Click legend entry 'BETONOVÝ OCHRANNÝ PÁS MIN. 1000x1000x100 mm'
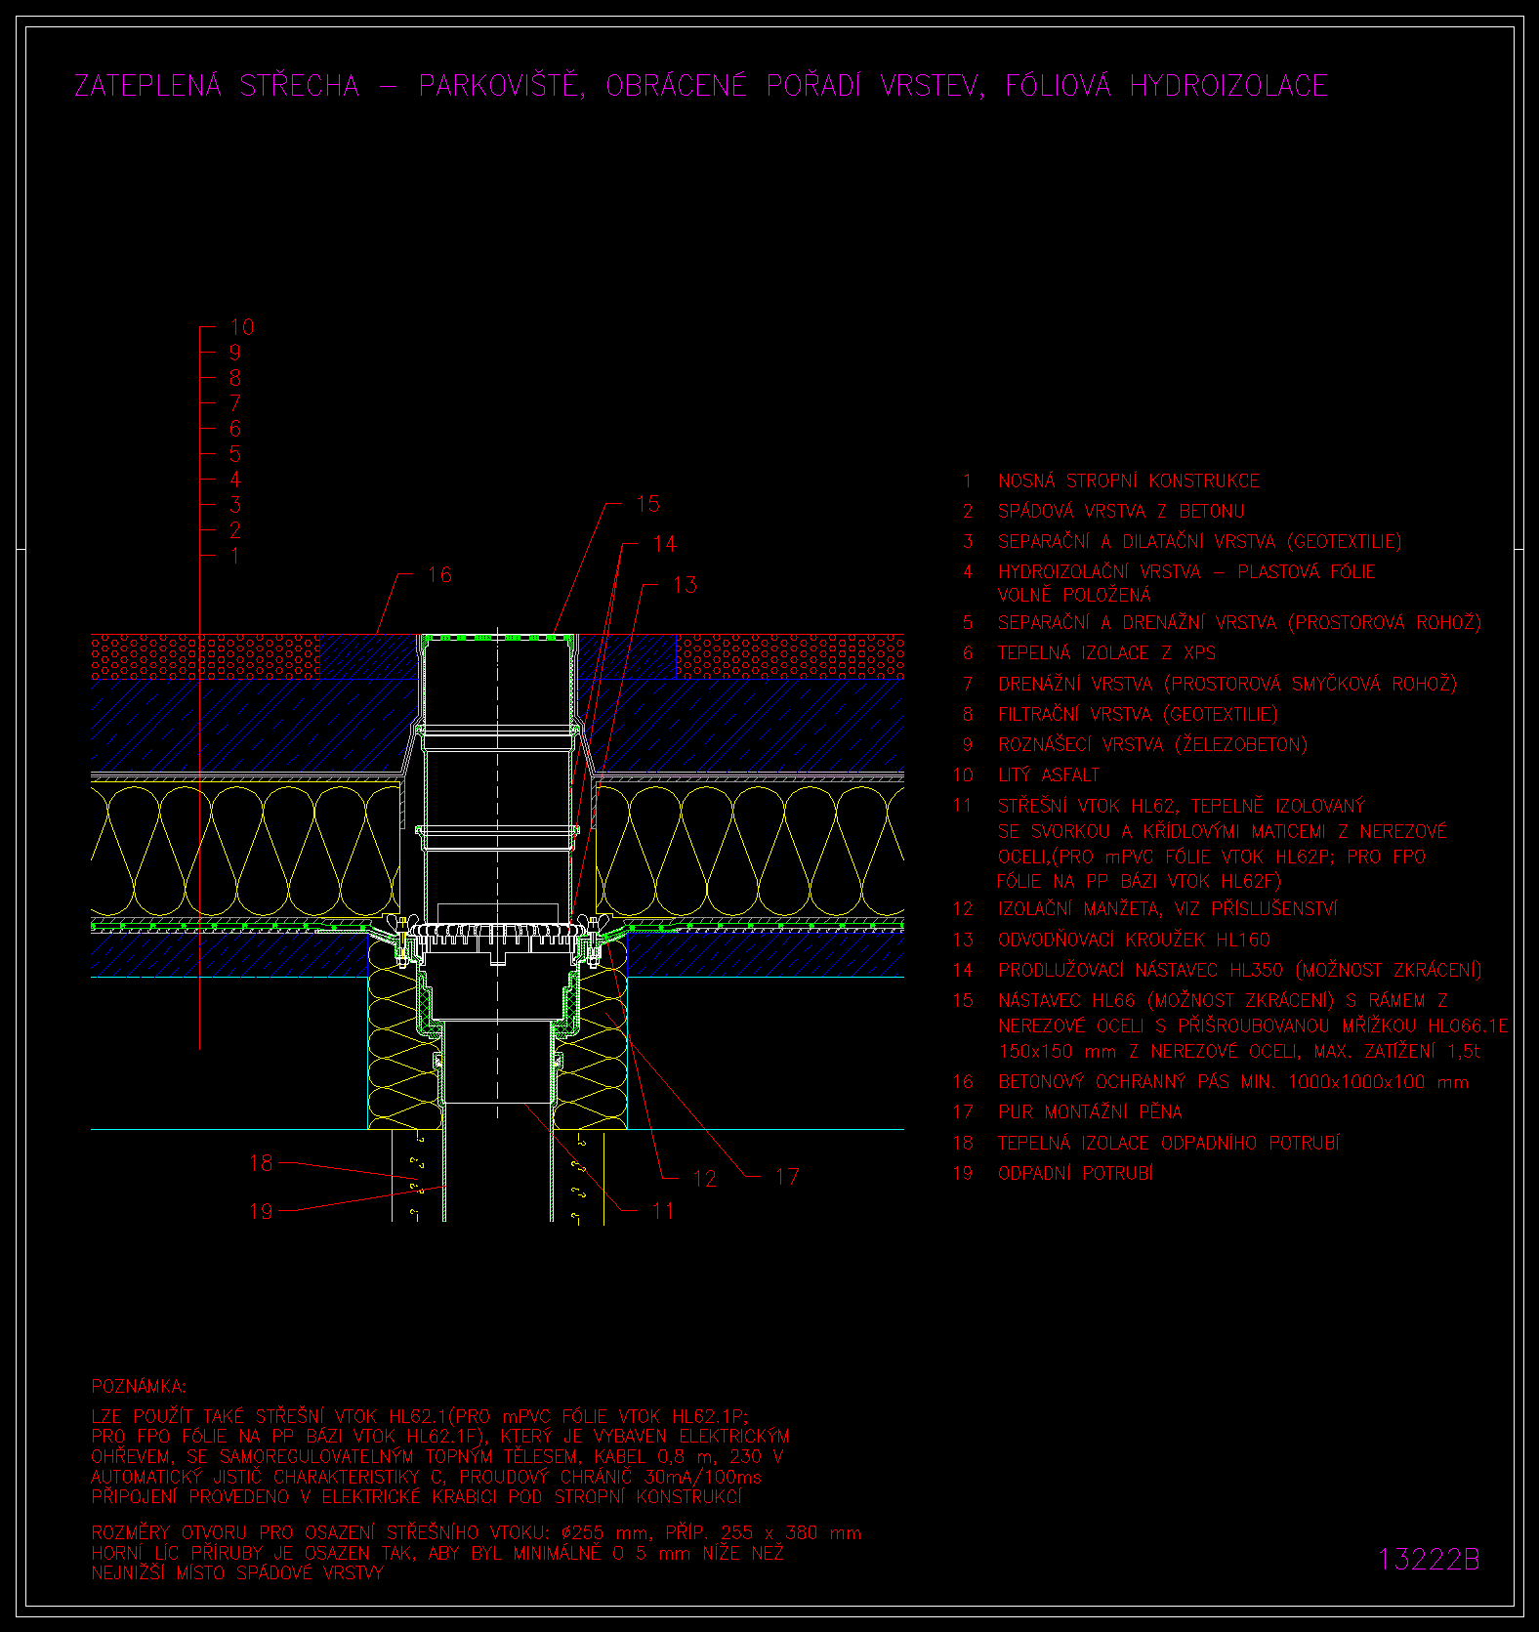Image resolution: width=1539 pixels, height=1632 pixels. point(1233,1081)
